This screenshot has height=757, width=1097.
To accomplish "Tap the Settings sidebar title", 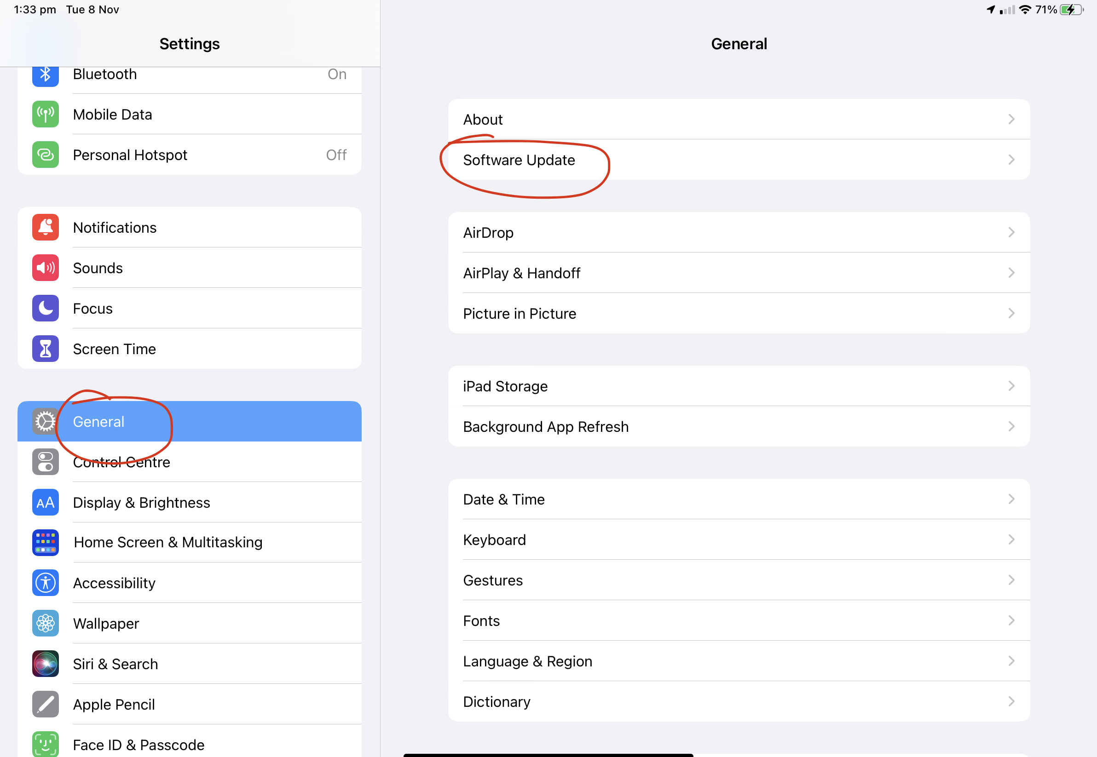I will 189,44.
